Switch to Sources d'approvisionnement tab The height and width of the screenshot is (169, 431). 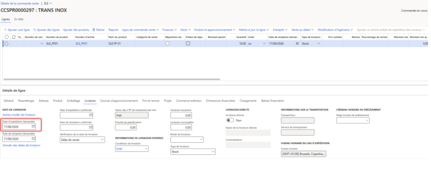(x=119, y=101)
